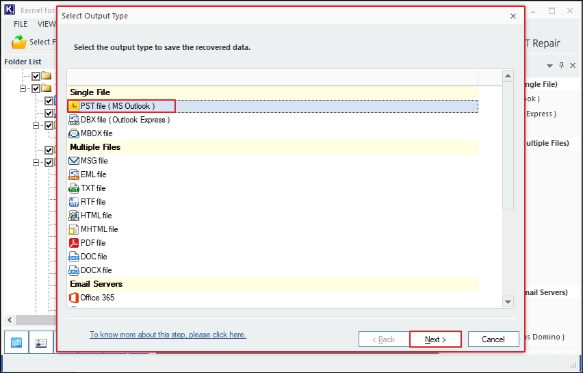Cancel the Select Output Type dialog
This screenshot has width=583, height=373.
coord(493,339)
